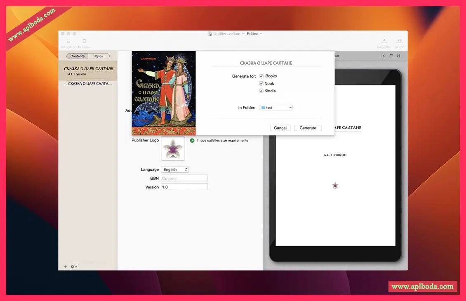Screen dimensions: 466x301
Task: Uncheck the iBooks checkbox
Action: coord(261,76)
